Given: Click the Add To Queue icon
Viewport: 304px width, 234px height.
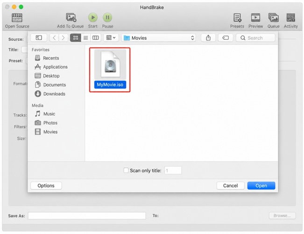Looking at the screenshot, I should click(71, 17).
